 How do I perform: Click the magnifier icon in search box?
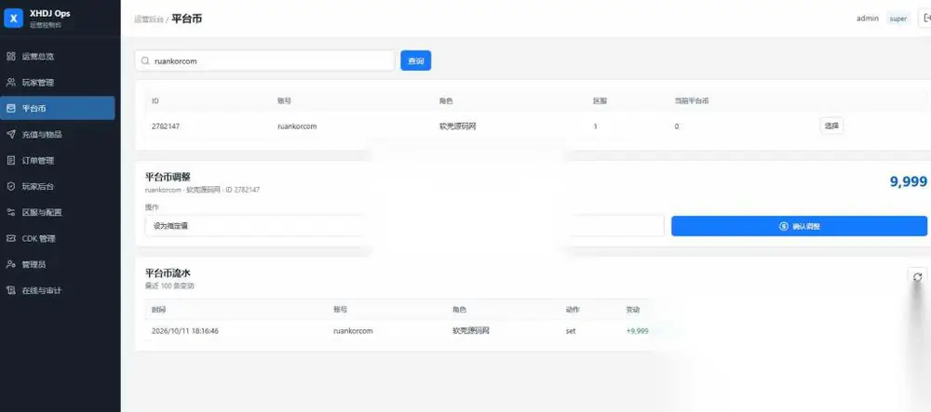145,60
